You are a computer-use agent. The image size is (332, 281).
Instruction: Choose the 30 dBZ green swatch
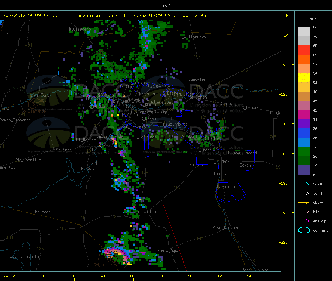[x=304, y=151]
